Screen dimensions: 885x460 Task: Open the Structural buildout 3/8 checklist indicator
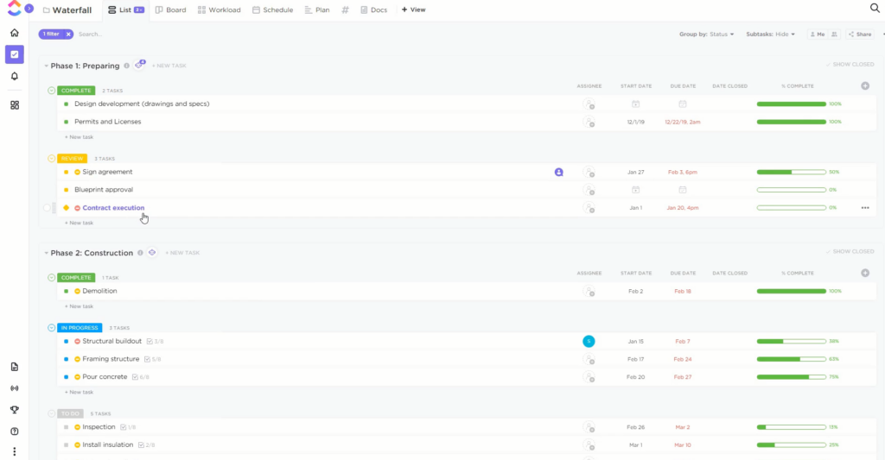[155, 342]
